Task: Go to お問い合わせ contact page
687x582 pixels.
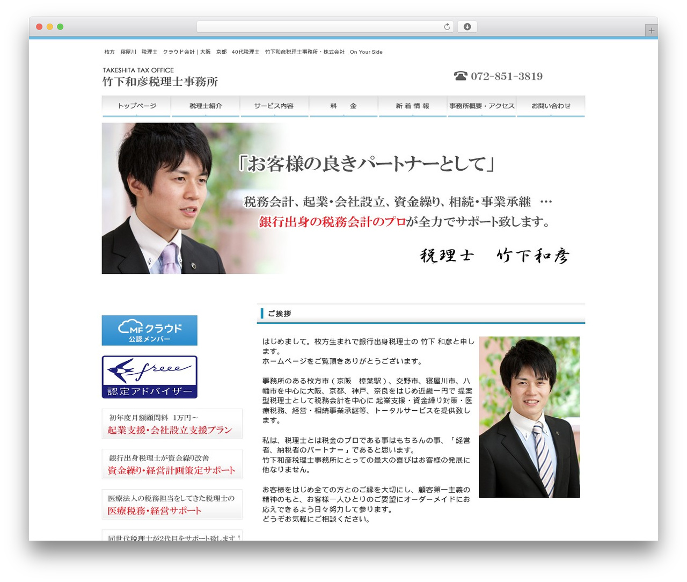Action: [x=551, y=106]
